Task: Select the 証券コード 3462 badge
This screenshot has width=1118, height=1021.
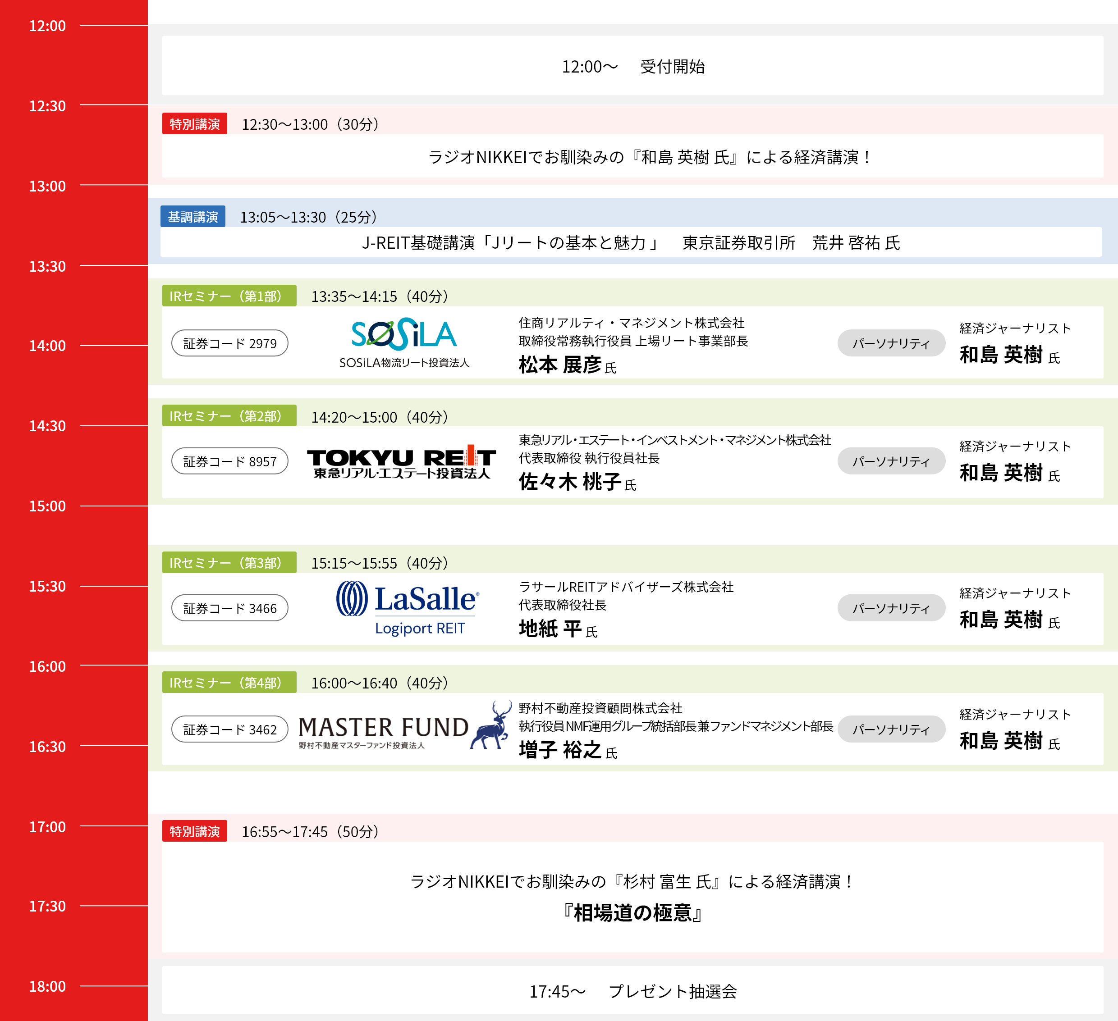Action: (x=229, y=729)
